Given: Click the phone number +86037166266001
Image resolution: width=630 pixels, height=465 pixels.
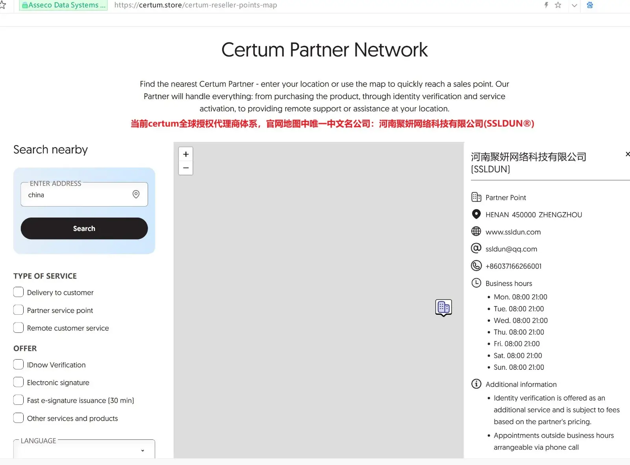Looking at the screenshot, I should (x=513, y=266).
